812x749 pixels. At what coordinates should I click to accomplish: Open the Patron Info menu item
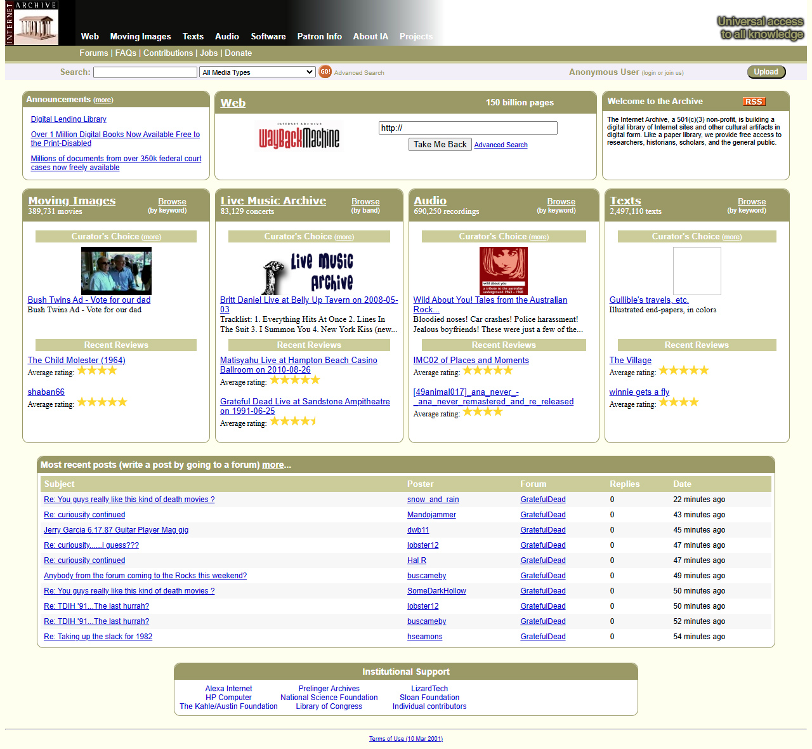tap(319, 37)
